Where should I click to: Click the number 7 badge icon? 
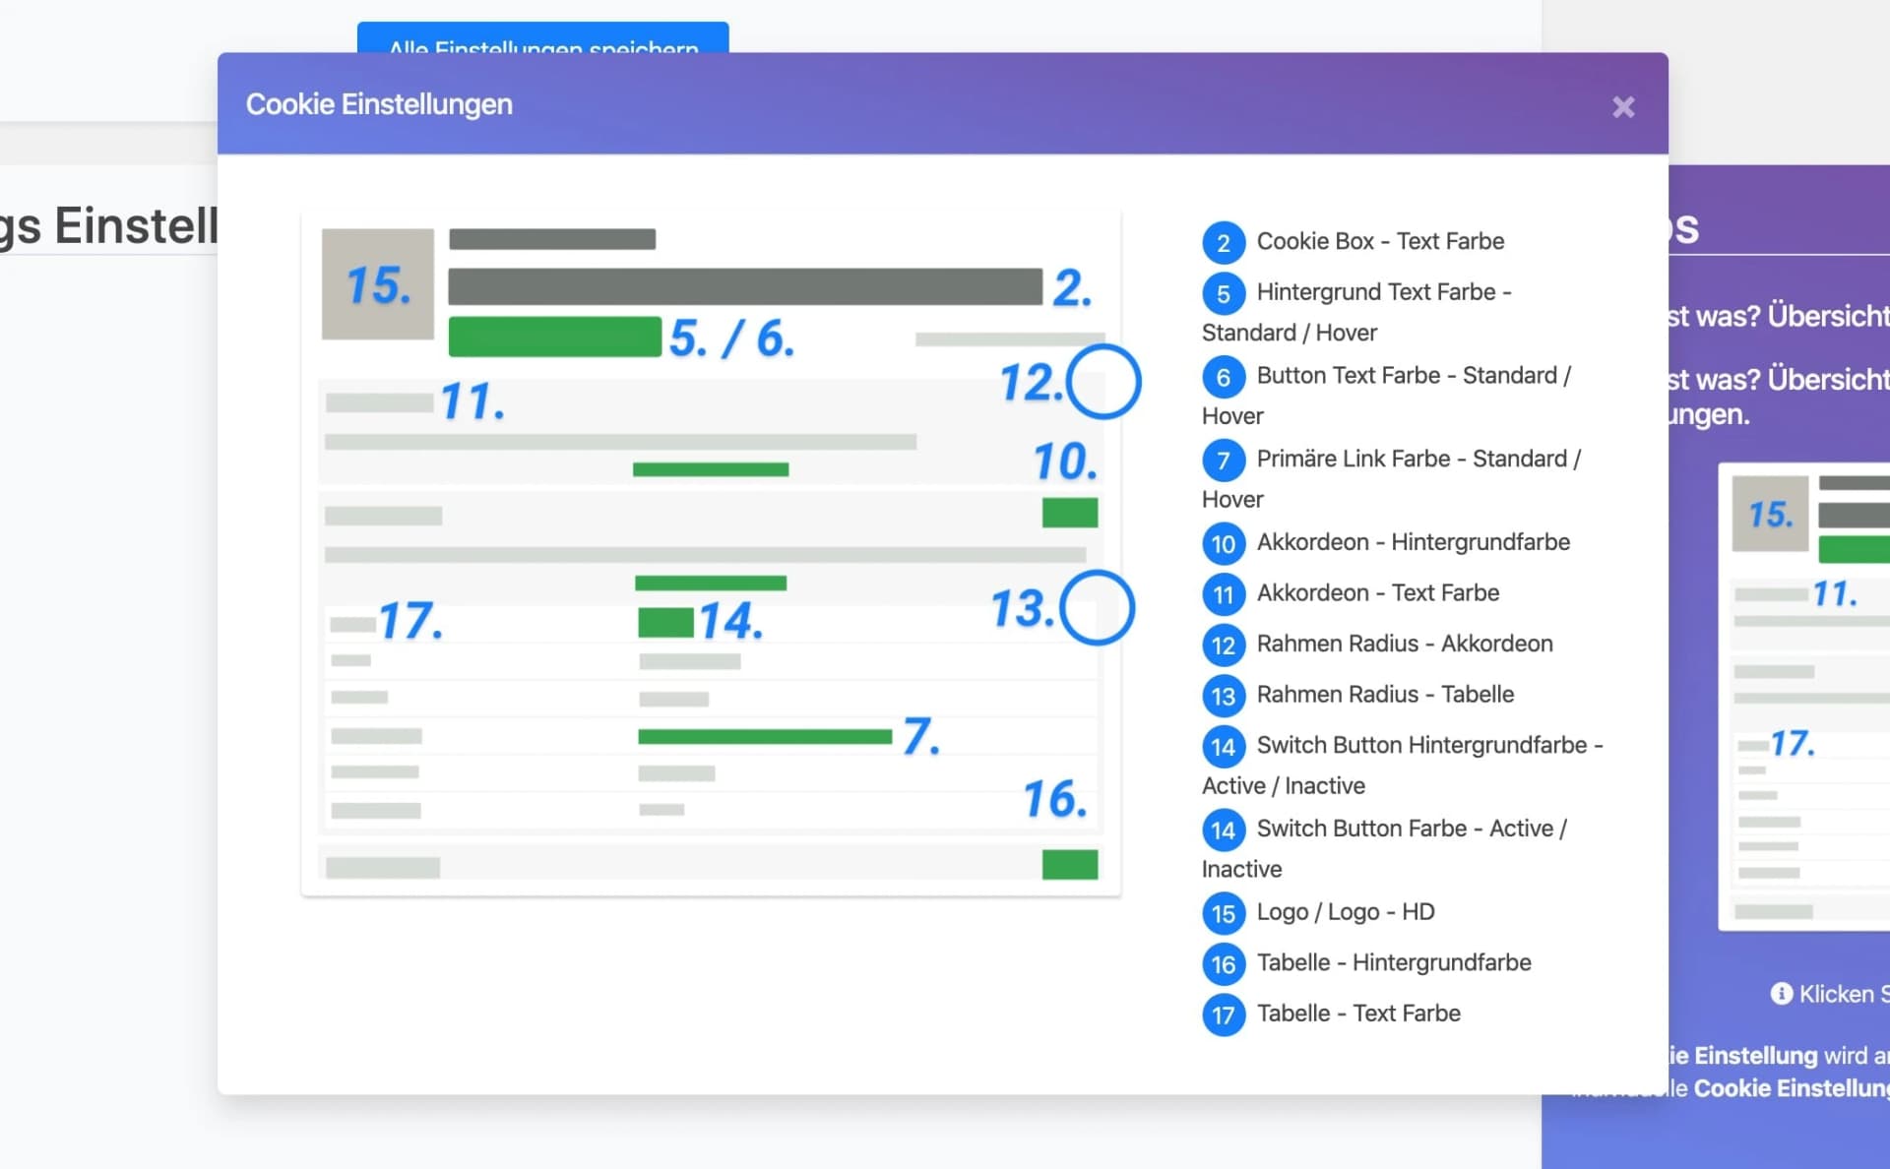pos(1223,461)
